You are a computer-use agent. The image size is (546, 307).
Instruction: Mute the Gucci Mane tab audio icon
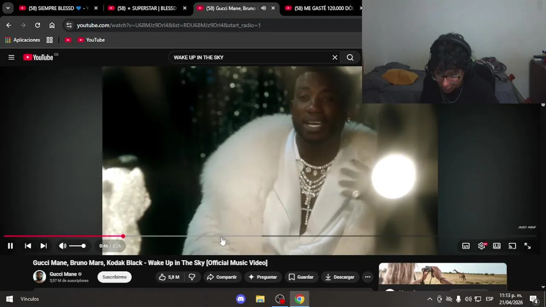click(264, 8)
